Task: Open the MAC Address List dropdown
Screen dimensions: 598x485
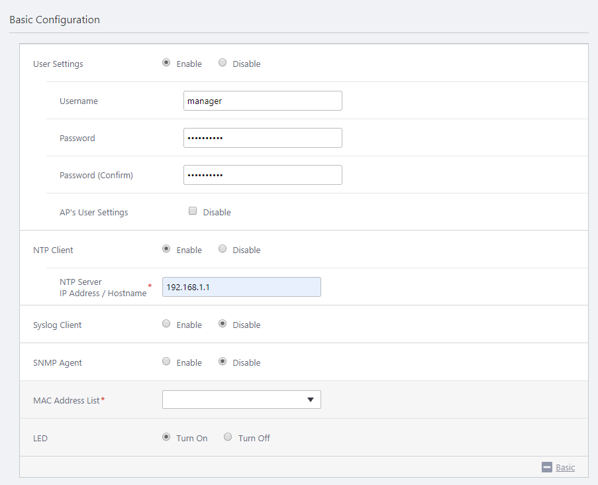Action: point(241,400)
